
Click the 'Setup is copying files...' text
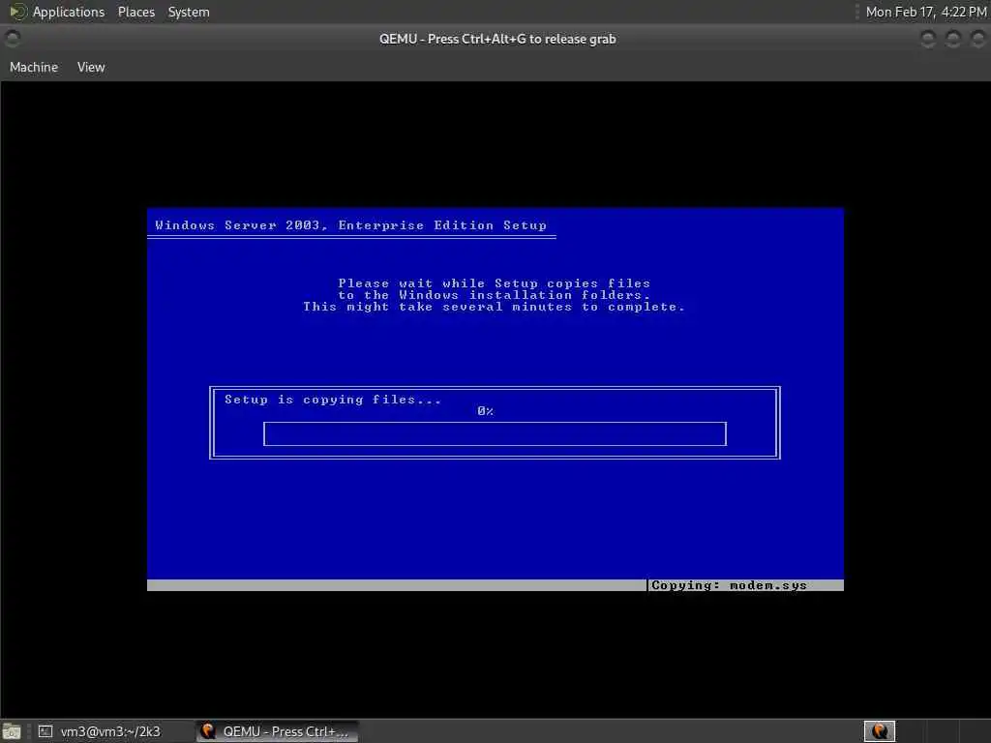333,400
